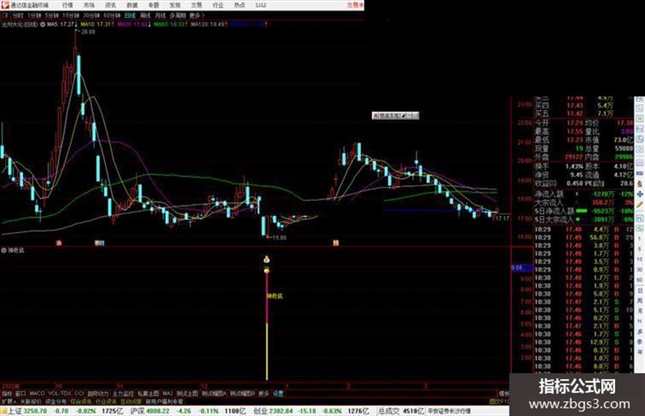Click the floating chart toolbar popup
Screen dimensions: 645x416
click(x=395, y=115)
